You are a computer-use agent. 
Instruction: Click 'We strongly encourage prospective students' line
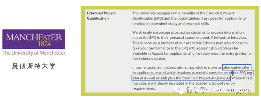(x=186, y=32)
